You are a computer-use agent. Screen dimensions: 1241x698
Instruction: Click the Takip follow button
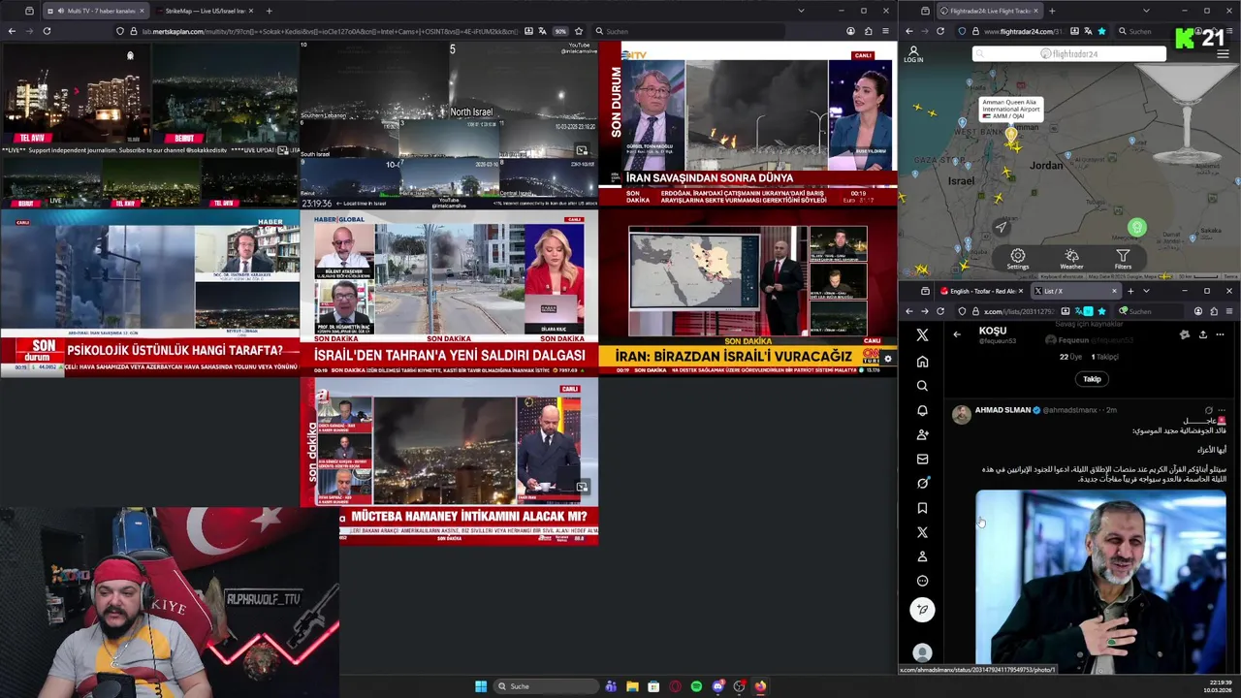(1092, 379)
